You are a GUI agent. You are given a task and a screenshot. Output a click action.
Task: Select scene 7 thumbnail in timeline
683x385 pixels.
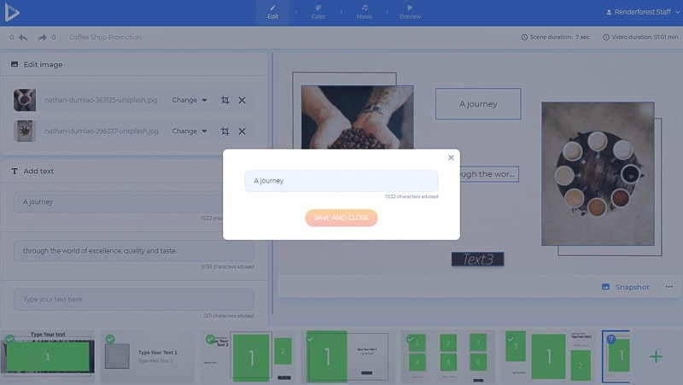[x=616, y=356]
